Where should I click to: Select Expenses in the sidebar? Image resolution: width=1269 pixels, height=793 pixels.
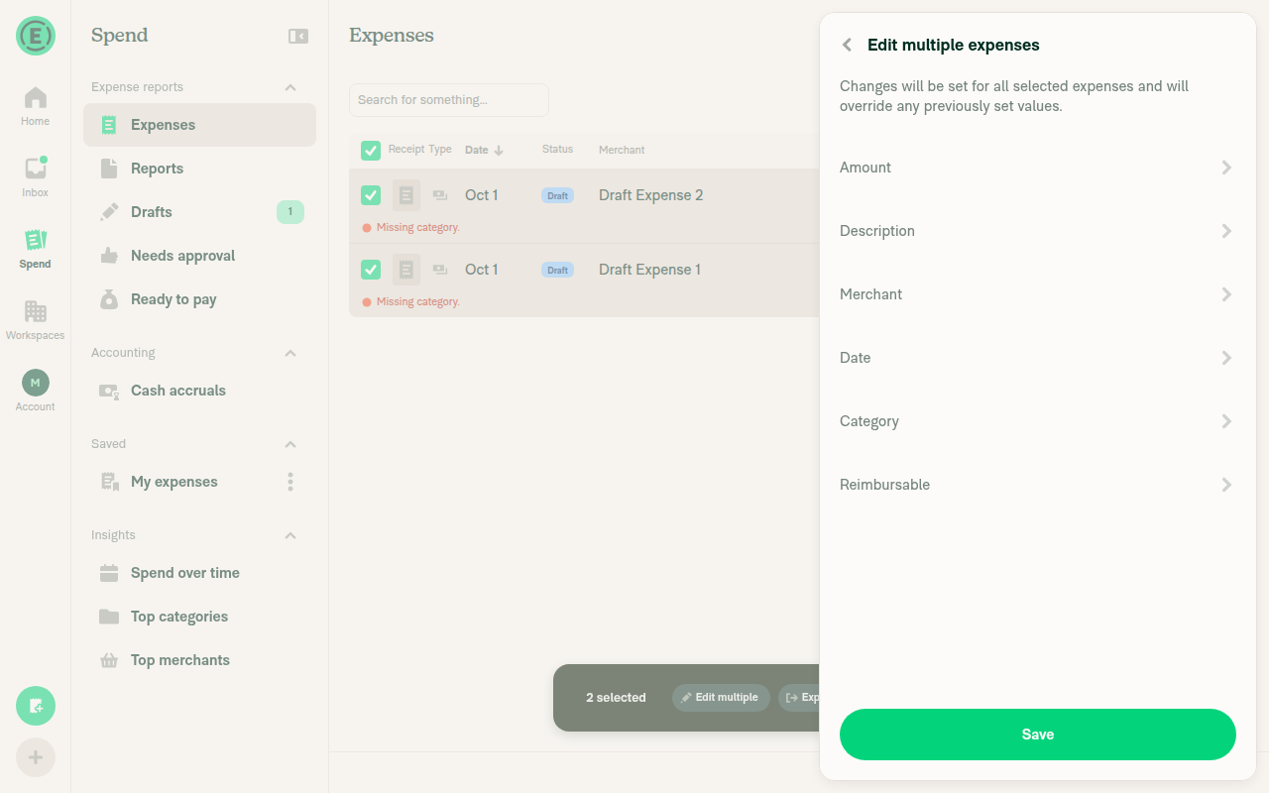(x=199, y=125)
